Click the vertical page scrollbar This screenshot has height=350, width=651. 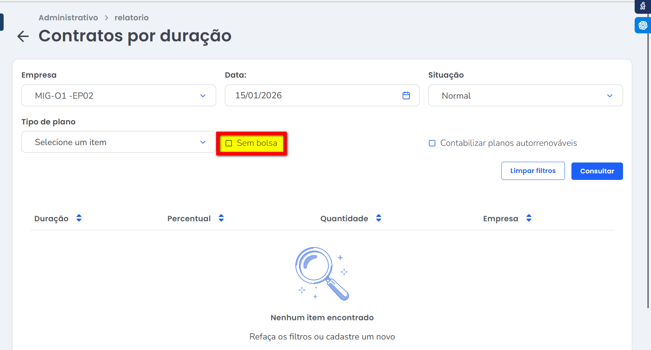pos(648,181)
